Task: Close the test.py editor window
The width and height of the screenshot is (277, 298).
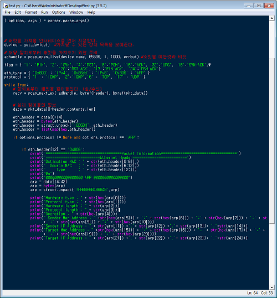Action: point(269,6)
